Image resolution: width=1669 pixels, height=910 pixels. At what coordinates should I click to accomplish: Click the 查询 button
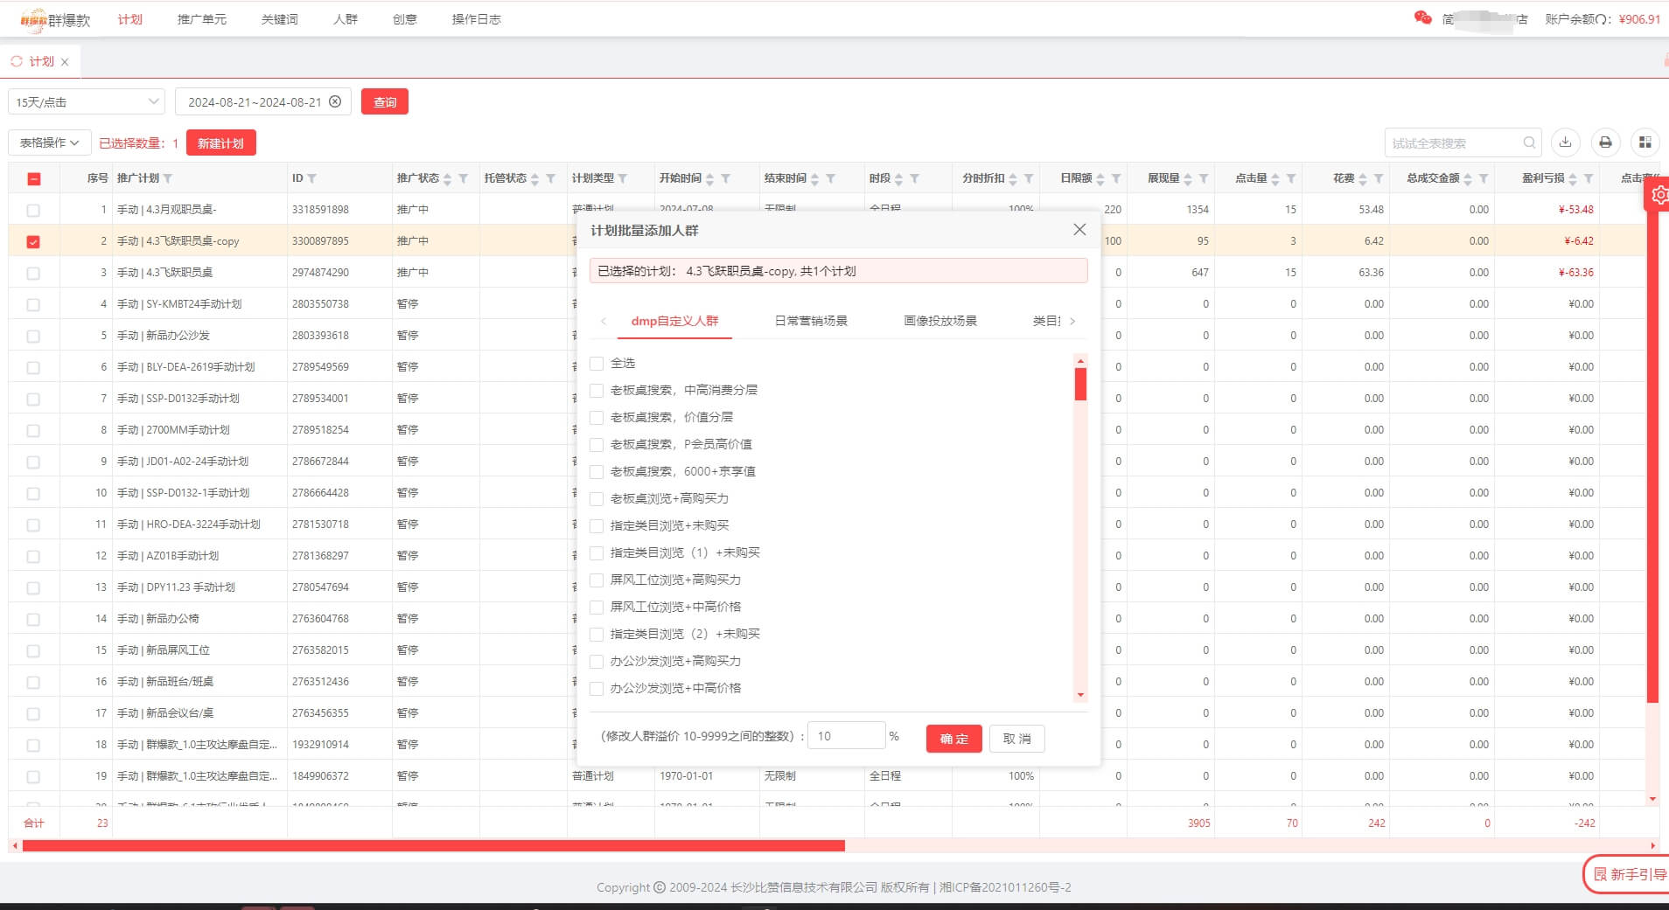tap(385, 101)
